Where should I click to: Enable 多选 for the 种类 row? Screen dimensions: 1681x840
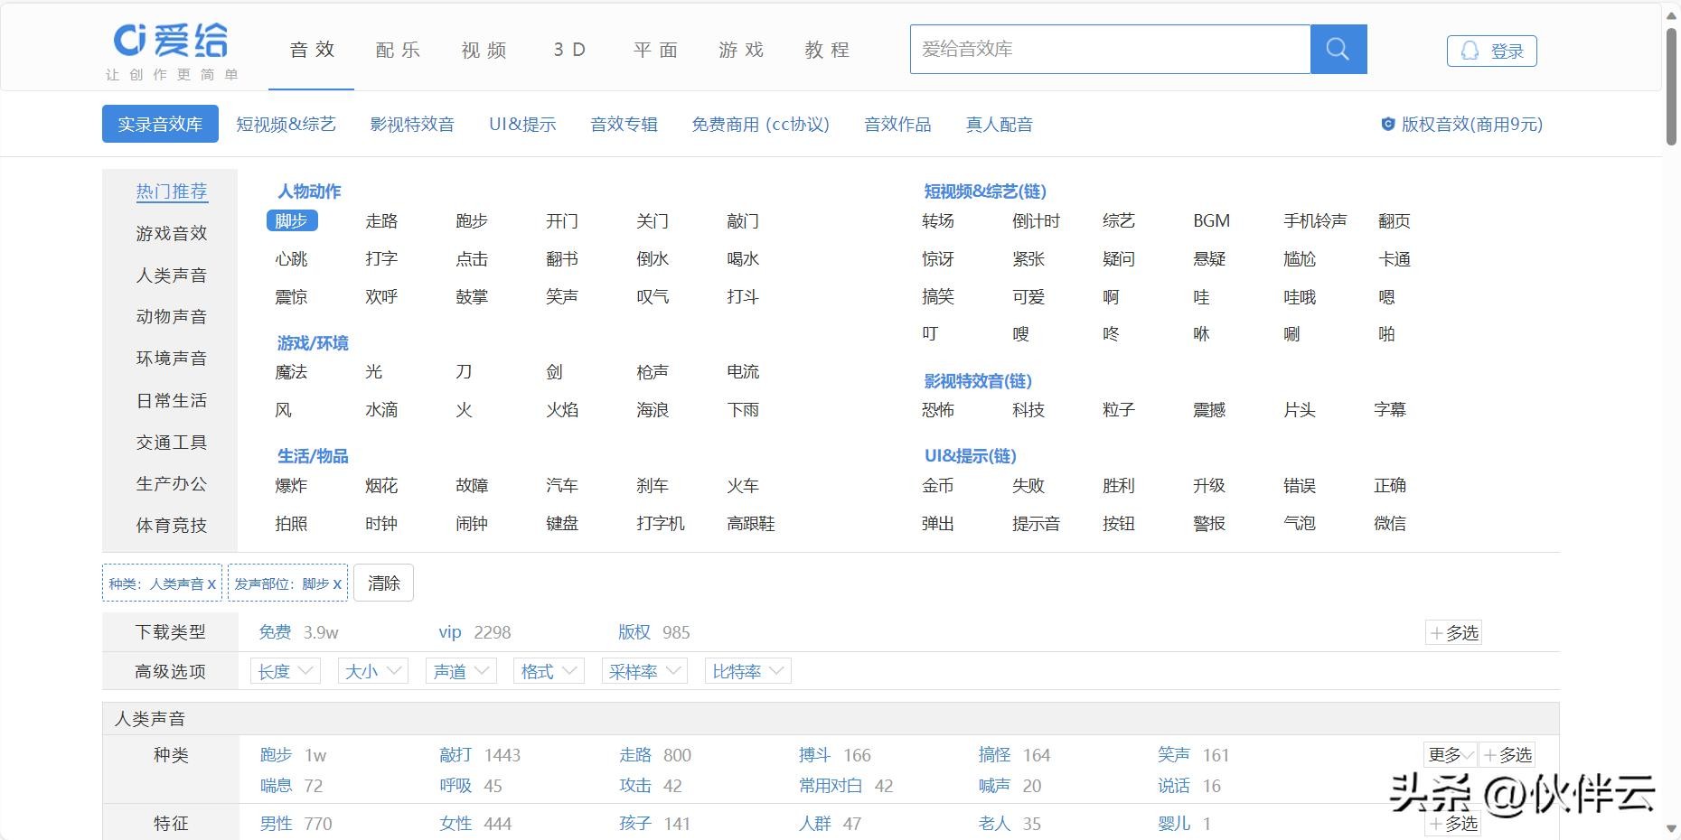(x=1507, y=755)
